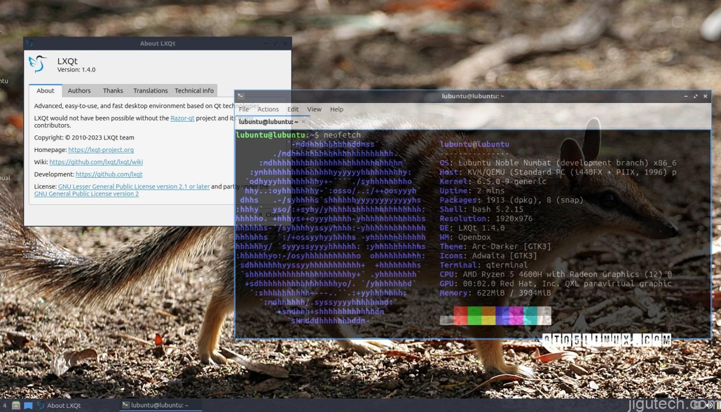Open the LXQt wiki GitHub link

tap(96, 162)
